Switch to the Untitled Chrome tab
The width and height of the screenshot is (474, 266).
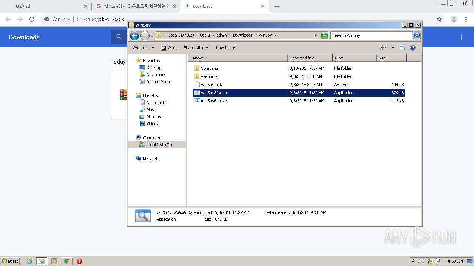46,6
